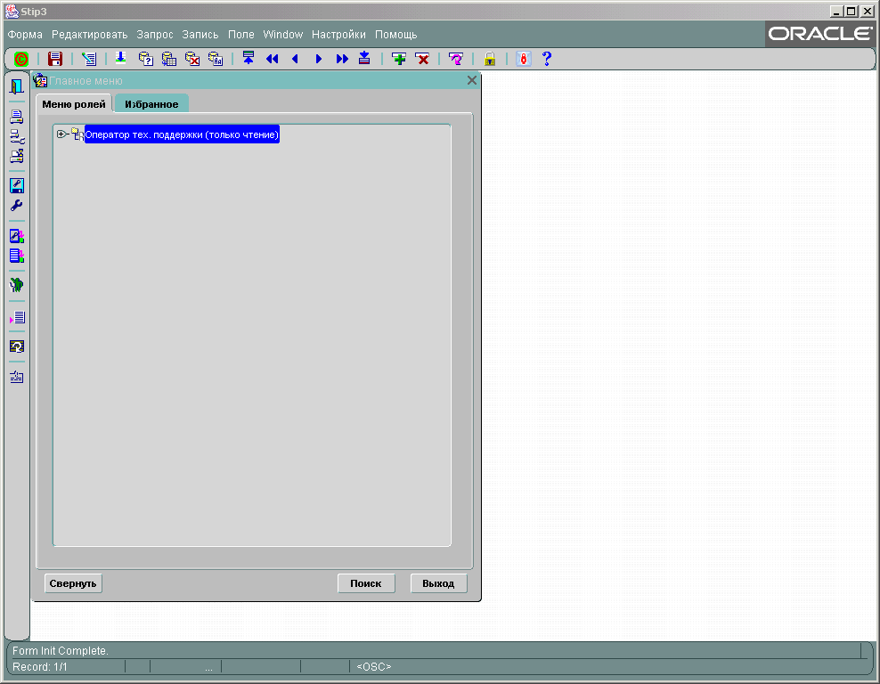The width and height of the screenshot is (880, 684).
Task: Open help via the blue question mark
Action: click(x=547, y=59)
